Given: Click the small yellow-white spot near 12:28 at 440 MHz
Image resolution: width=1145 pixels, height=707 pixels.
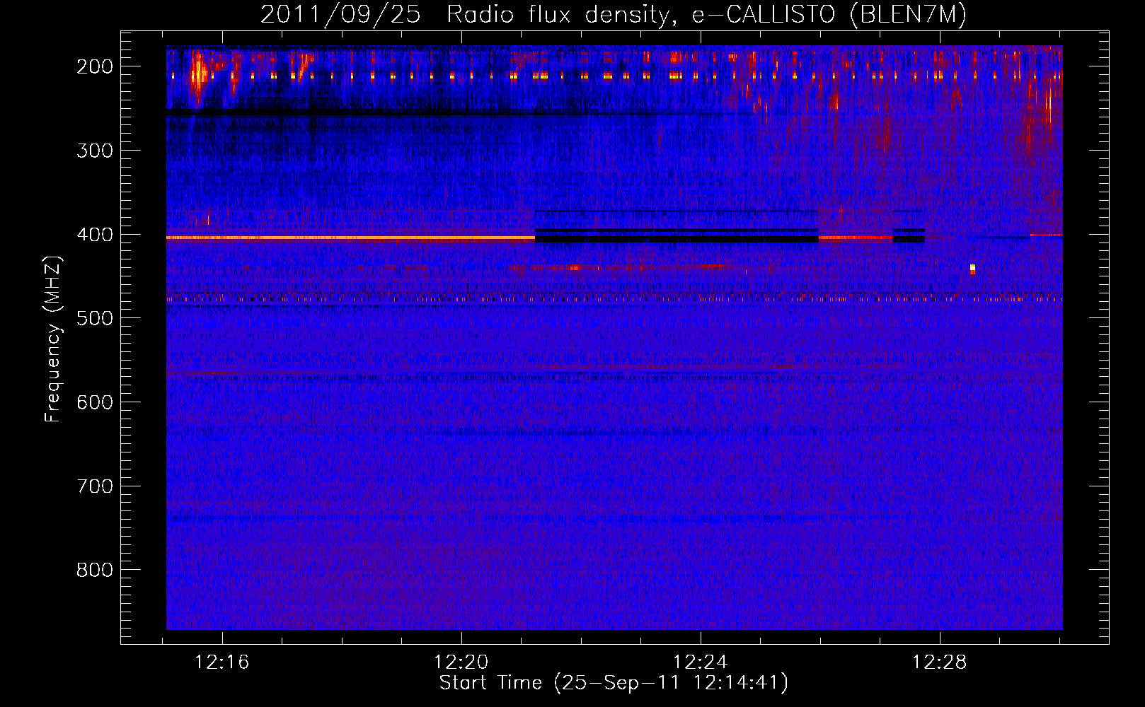Looking at the screenshot, I should click(x=972, y=268).
